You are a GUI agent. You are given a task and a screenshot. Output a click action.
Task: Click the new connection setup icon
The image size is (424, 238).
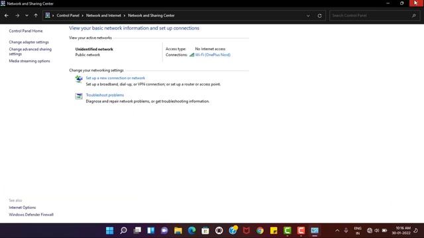coord(79,79)
